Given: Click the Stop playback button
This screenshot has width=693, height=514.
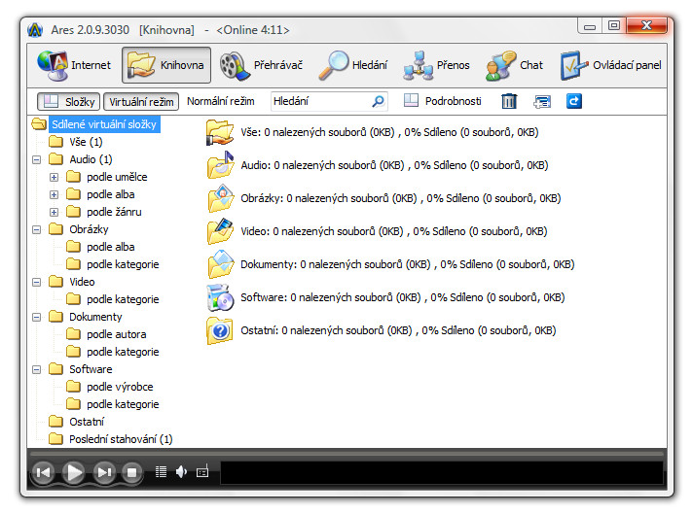Looking at the screenshot, I should pyautogui.click(x=131, y=472).
